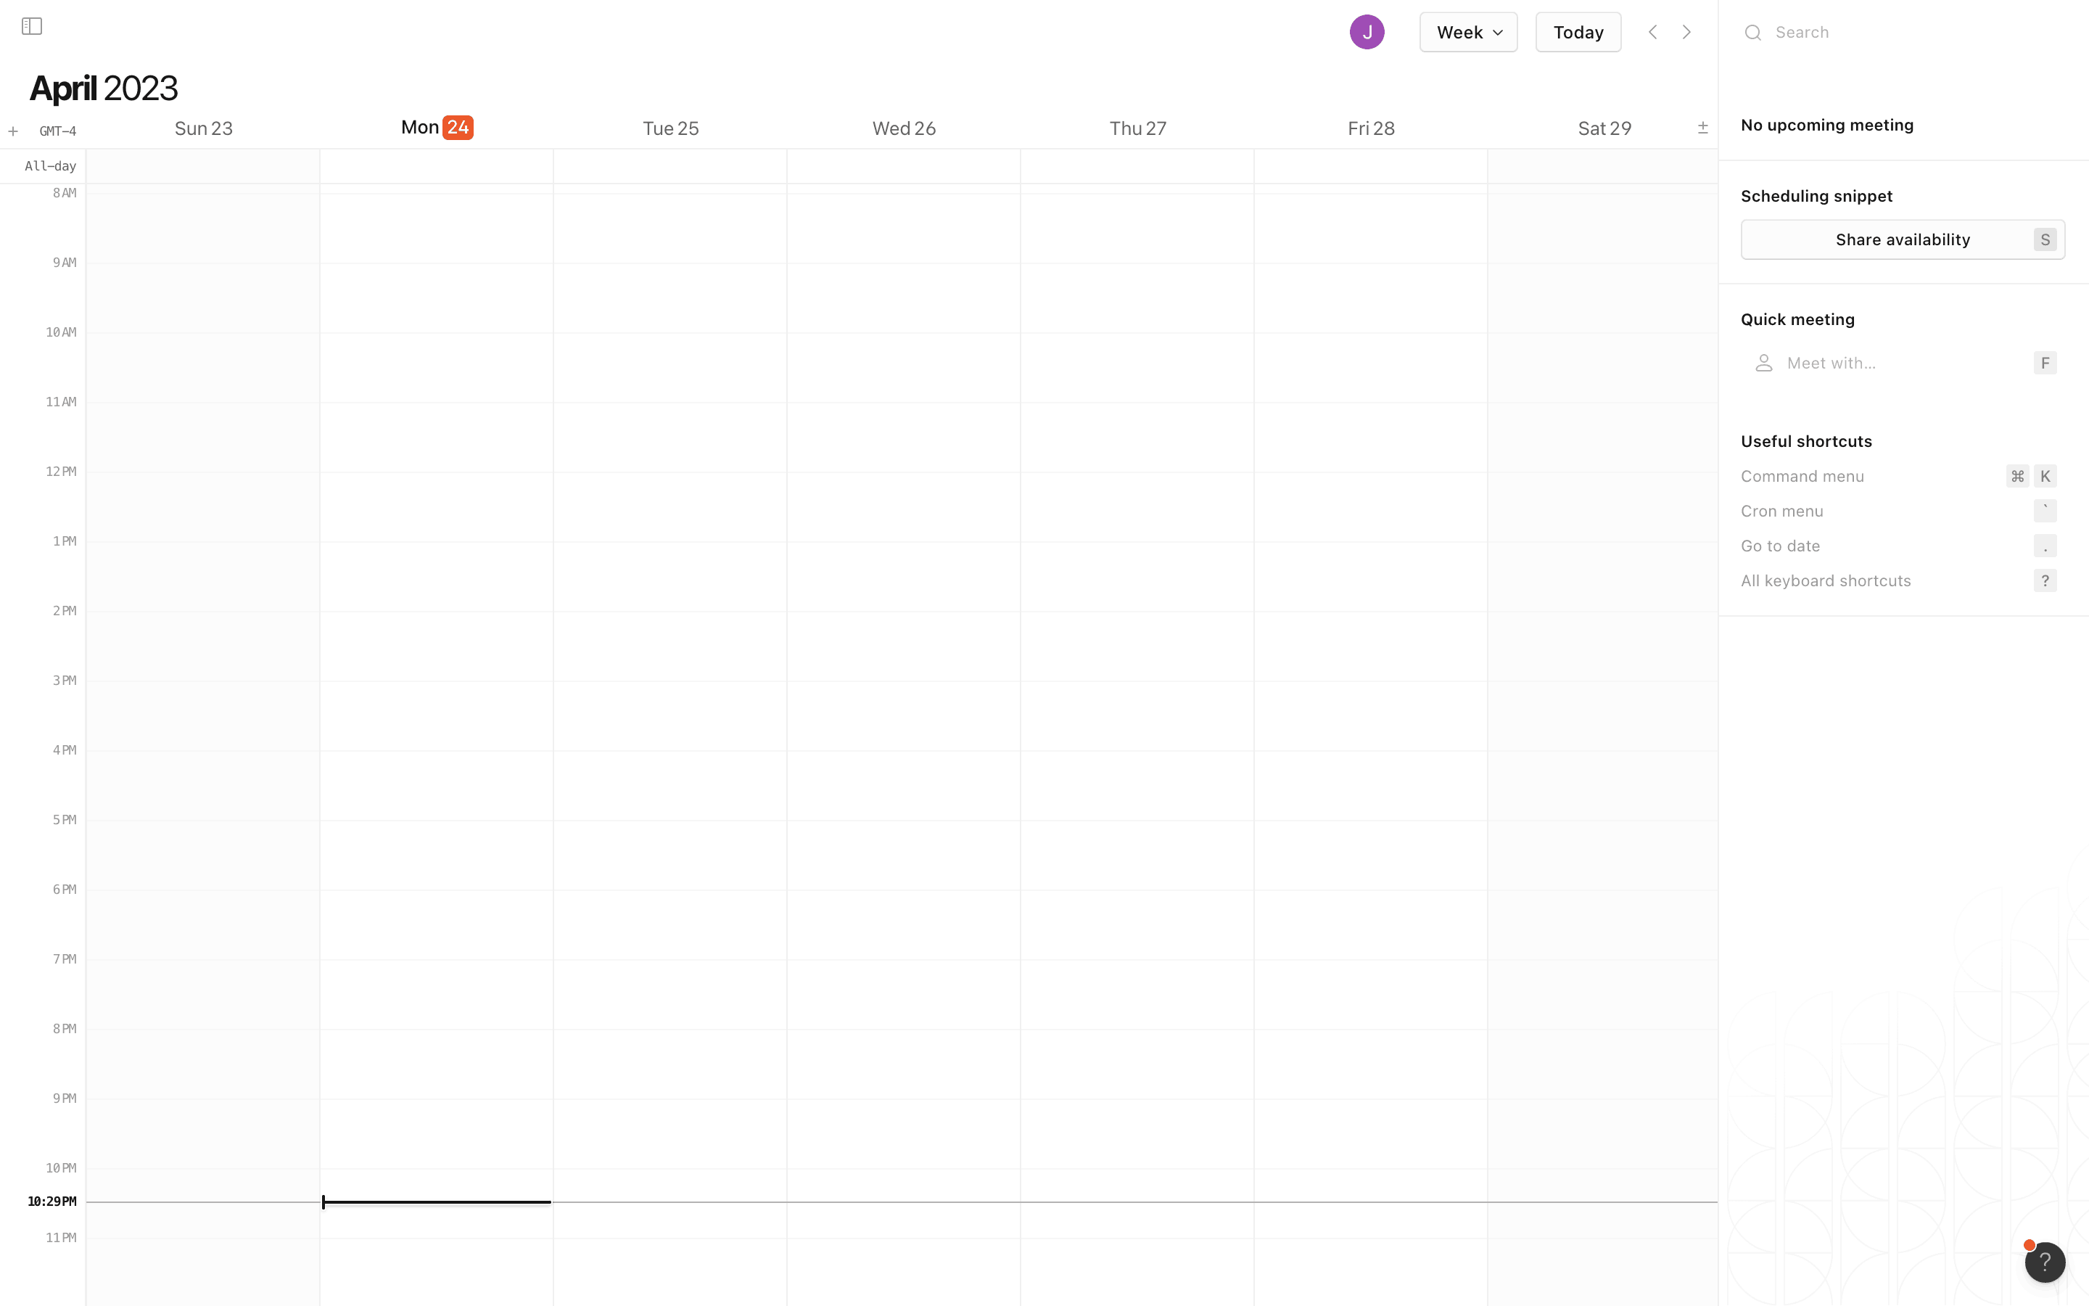Click the Search icon to search
Image resolution: width=2089 pixels, height=1306 pixels.
click(1752, 32)
